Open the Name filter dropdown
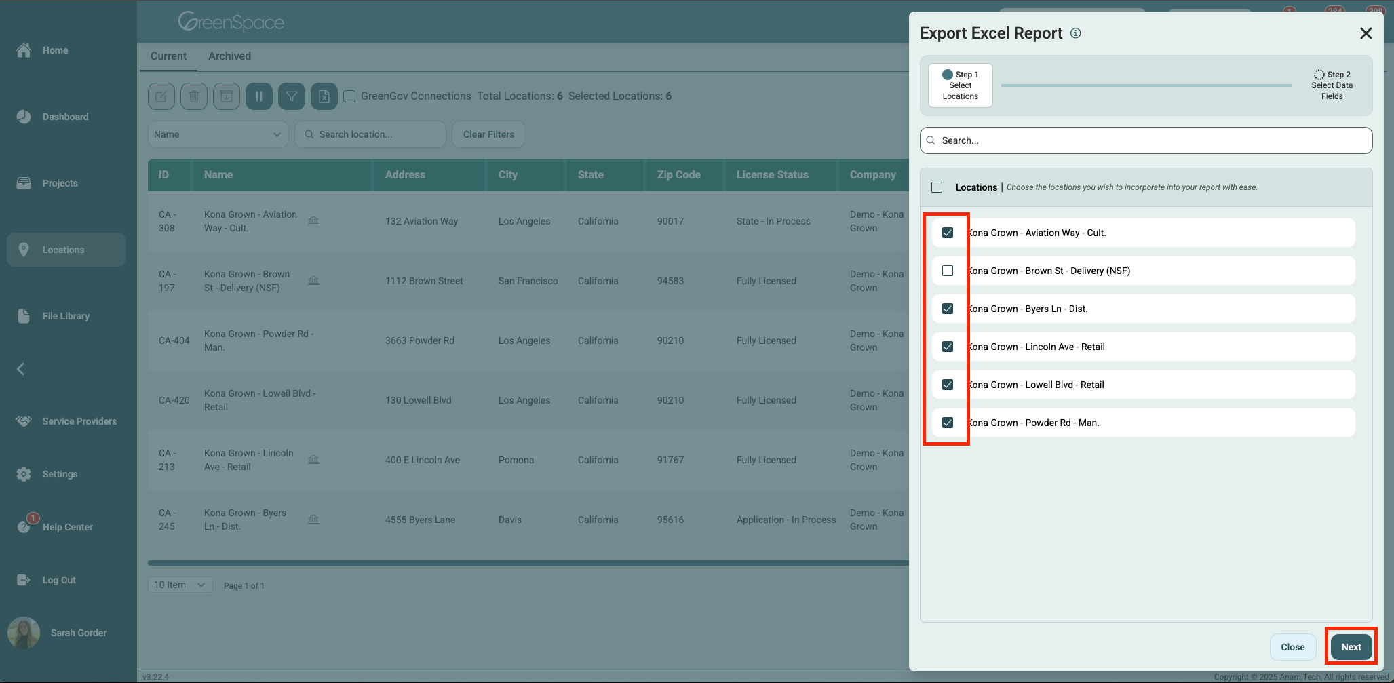1394x683 pixels. point(218,134)
